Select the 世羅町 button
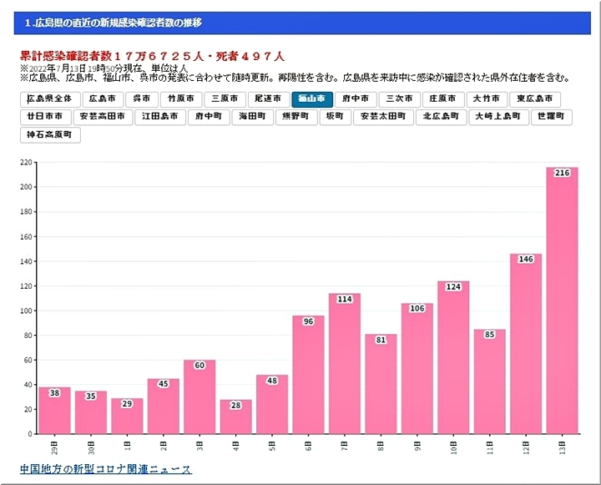Viewport: 601px width, 485px height. [x=551, y=117]
